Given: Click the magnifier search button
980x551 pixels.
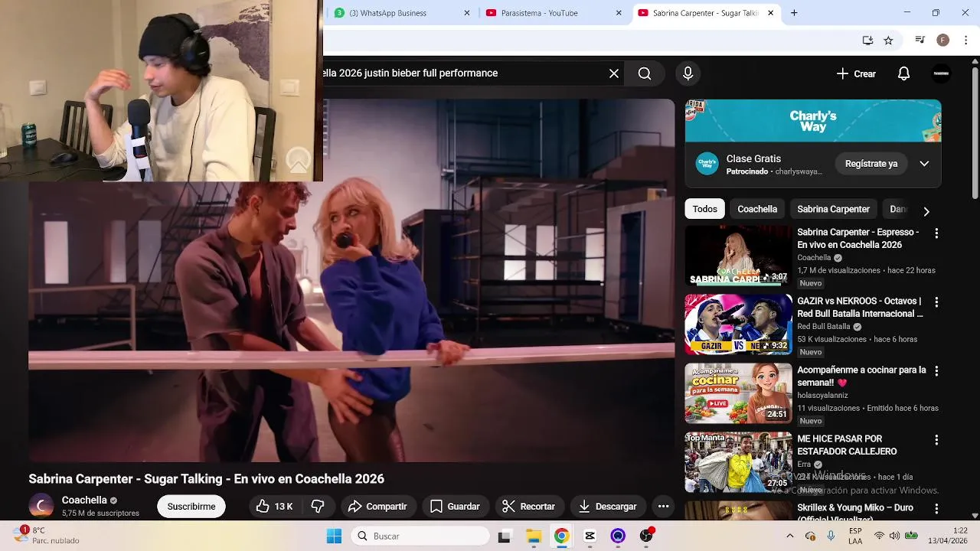Looking at the screenshot, I should [x=645, y=73].
